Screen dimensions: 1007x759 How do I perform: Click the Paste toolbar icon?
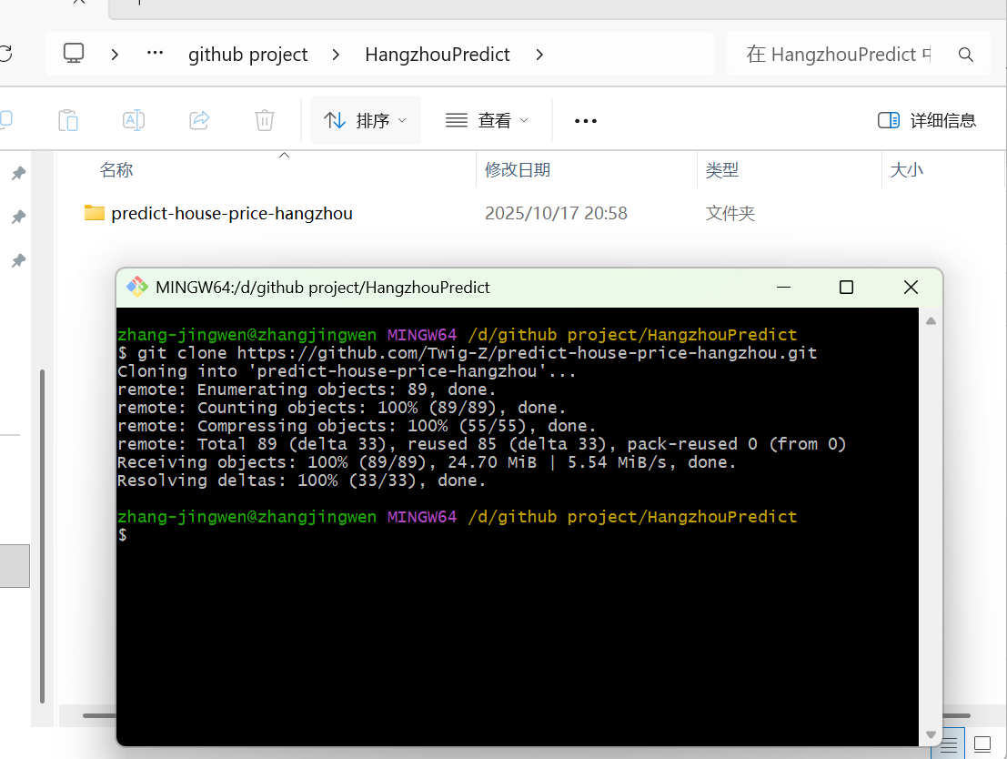click(x=68, y=120)
